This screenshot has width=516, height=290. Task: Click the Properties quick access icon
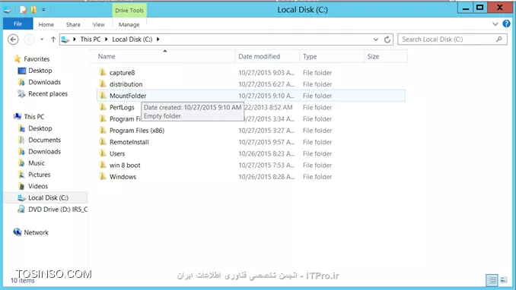23,10
